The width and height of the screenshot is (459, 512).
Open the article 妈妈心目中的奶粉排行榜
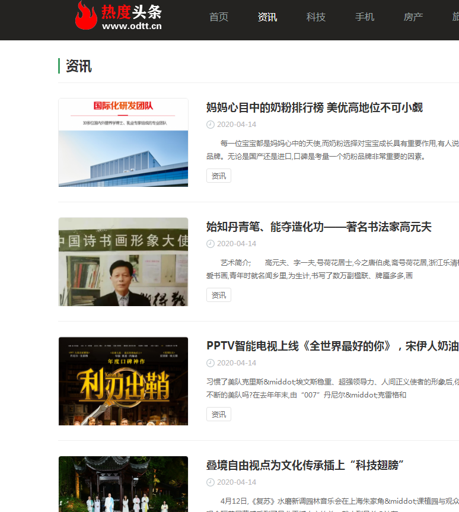click(x=314, y=107)
